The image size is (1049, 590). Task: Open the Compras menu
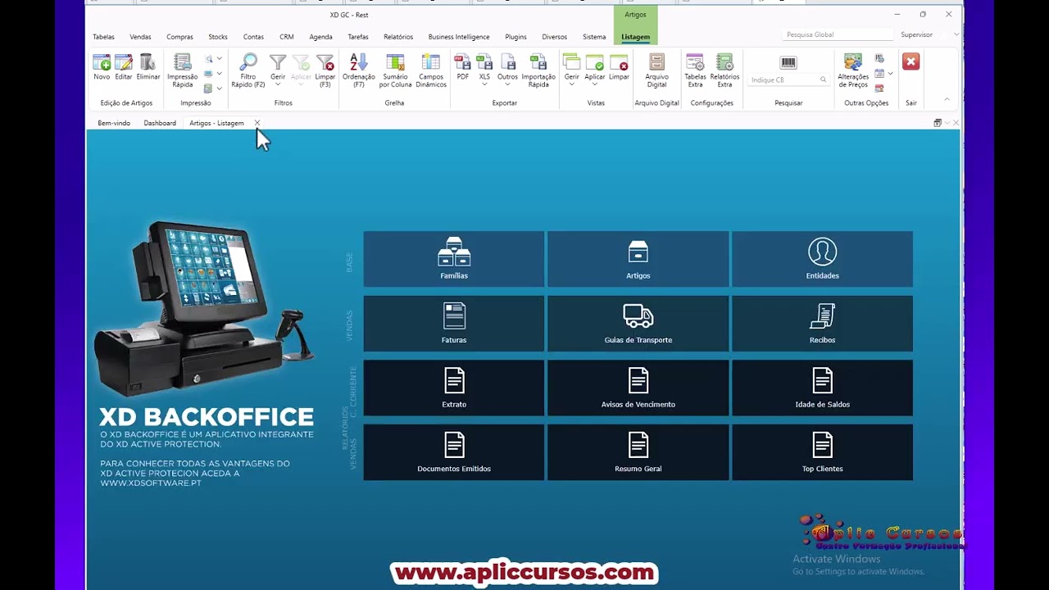click(x=179, y=37)
